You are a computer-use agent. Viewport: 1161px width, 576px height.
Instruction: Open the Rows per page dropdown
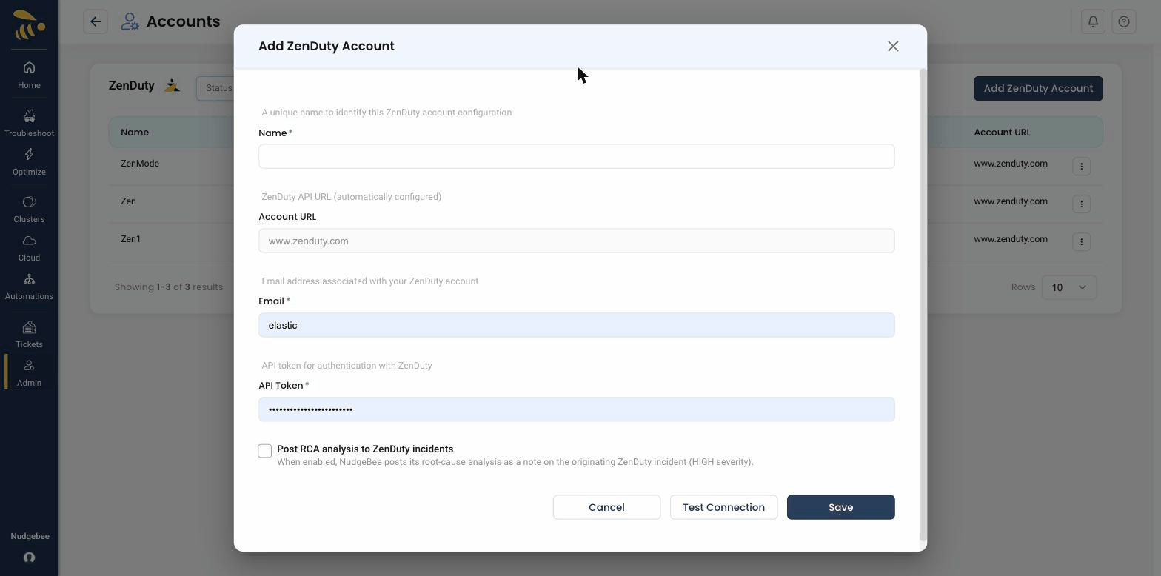[x=1068, y=287]
